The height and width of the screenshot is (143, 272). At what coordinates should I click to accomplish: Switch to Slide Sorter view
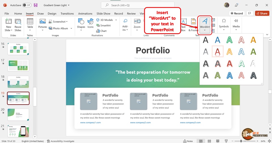point(209,141)
